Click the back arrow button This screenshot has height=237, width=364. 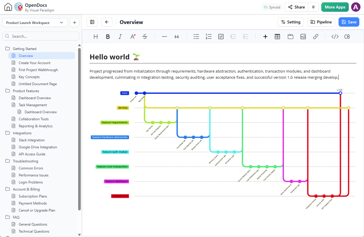(107, 22)
